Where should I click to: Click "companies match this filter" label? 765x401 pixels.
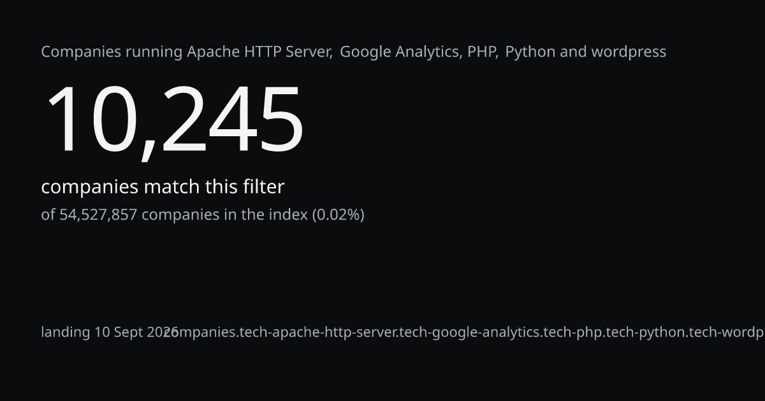(x=163, y=187)
